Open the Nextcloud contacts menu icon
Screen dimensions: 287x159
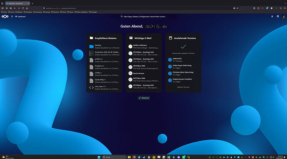[x=278, y=17]
